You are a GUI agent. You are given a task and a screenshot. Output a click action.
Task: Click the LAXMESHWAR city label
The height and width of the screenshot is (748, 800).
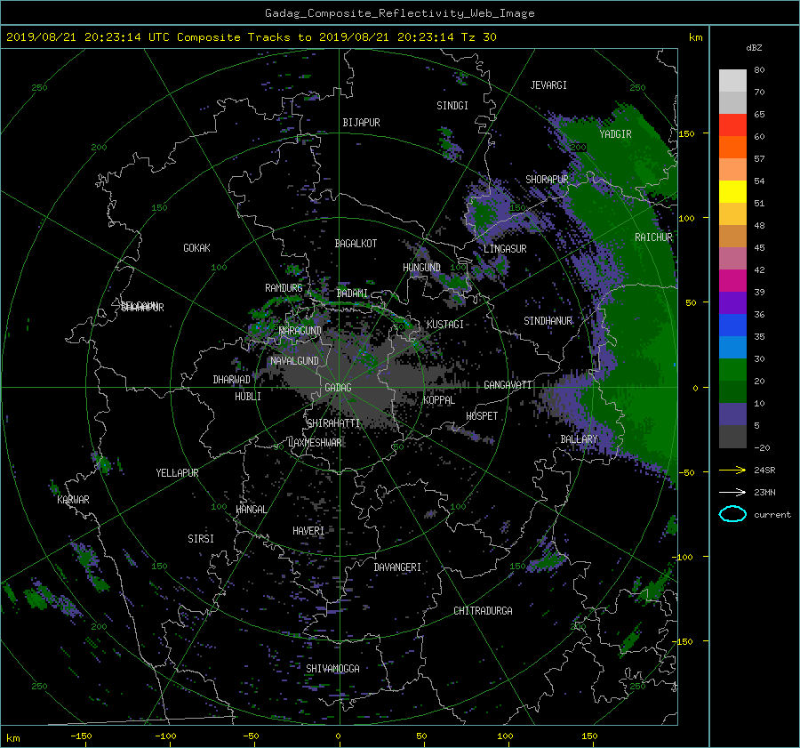(315, 443)
